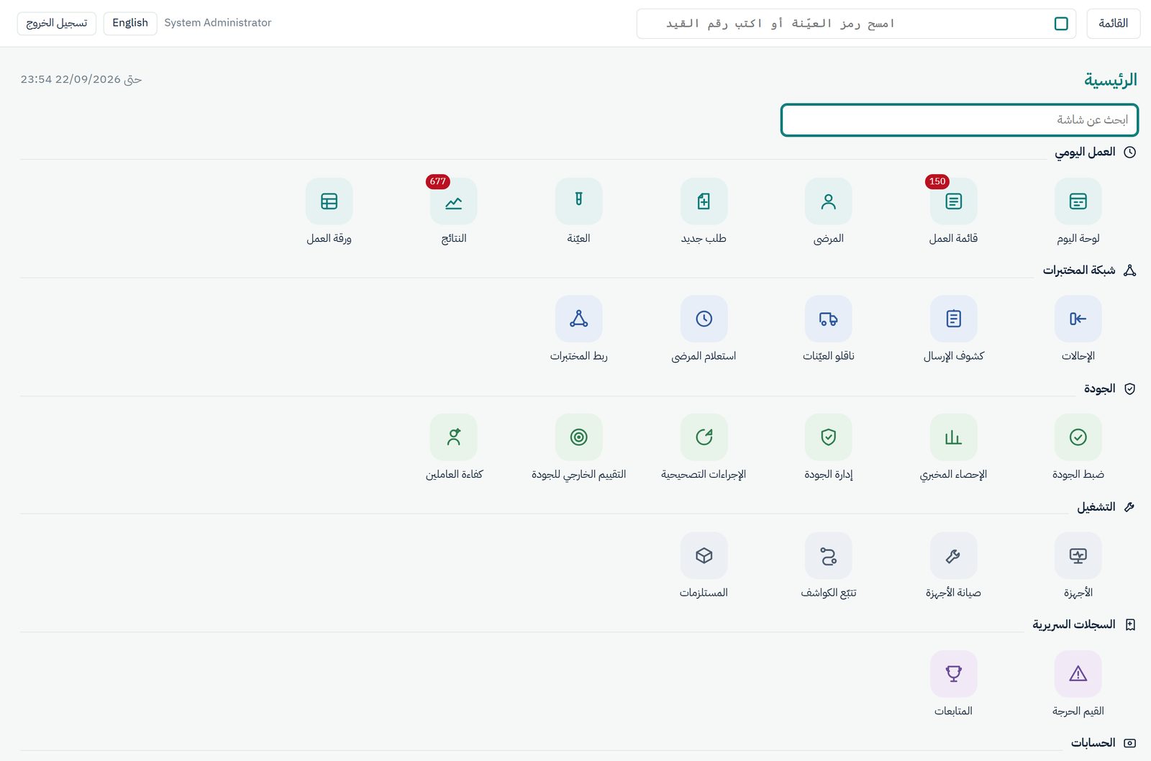Viewport: 1151px width, 761px height.
Task: Switch language to English
Action: click(x=130, y=23)
